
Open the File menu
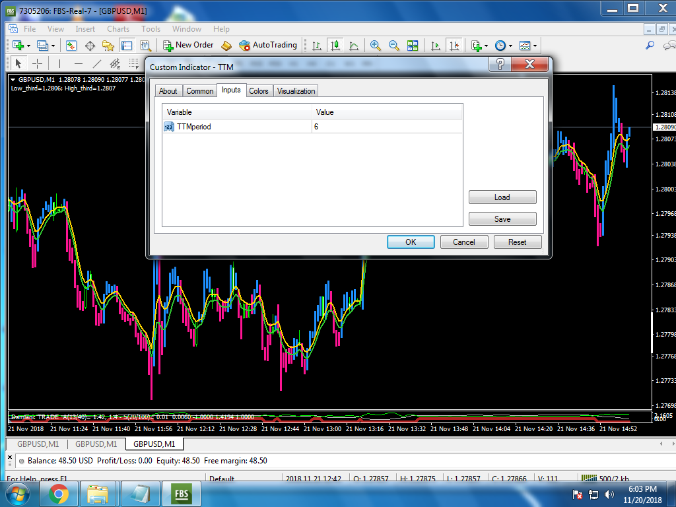click(30, 29)
